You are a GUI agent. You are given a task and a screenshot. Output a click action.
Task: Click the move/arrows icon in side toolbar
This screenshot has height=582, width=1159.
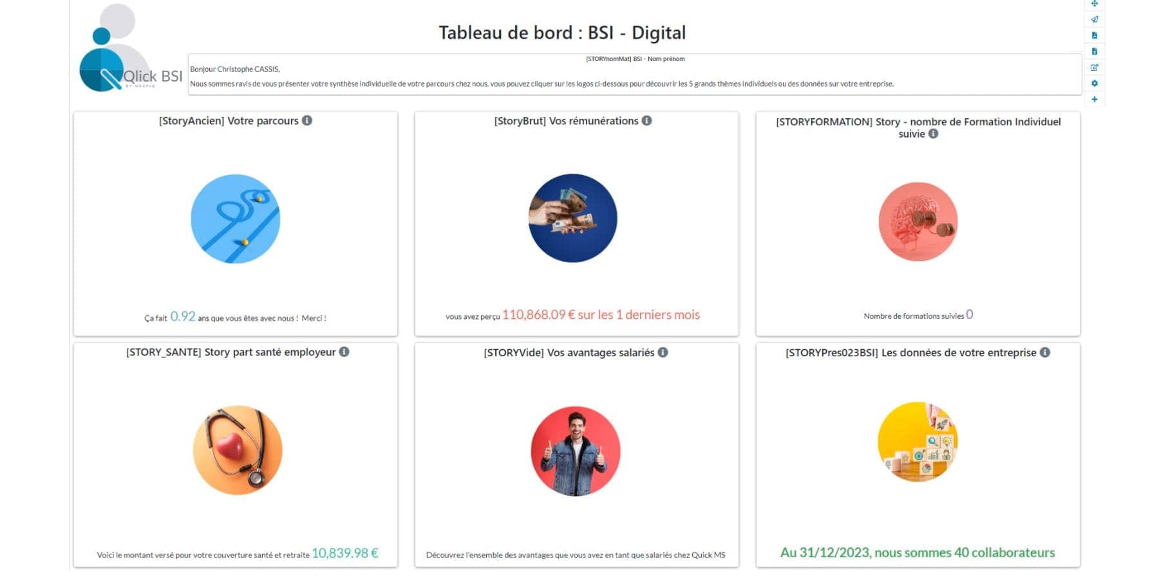coord(1094,4)
